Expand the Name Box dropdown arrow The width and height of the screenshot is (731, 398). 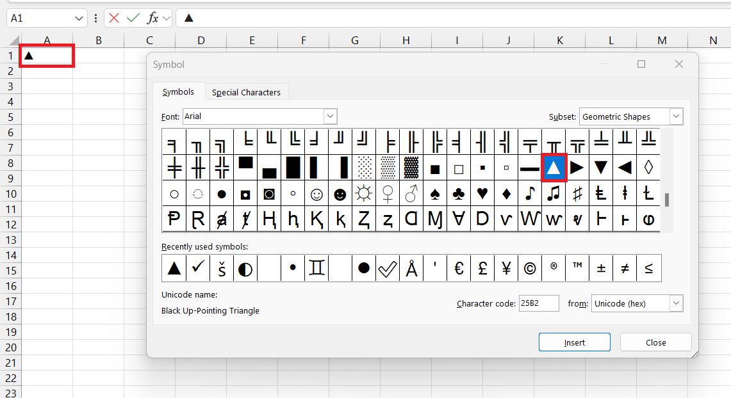[78, 18]
